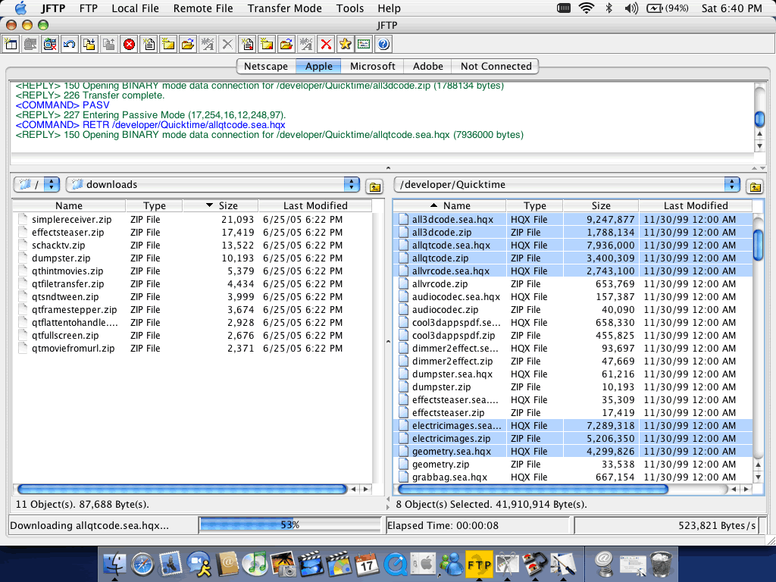Viewport: 776px width, 582px height.
Task: Click the 53% download progress bar
Action: coord(290,525)
